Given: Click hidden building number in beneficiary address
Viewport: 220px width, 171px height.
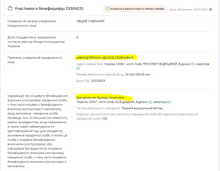Looking at the screenshot, I should click(150, 102).
